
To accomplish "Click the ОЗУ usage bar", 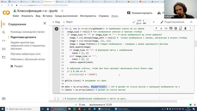I will (147, 21).
